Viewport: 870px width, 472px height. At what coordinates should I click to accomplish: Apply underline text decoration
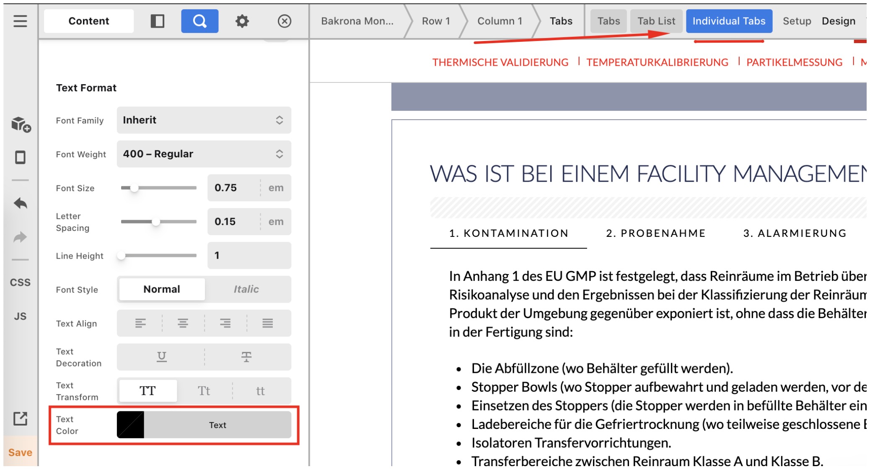point(161,357)
